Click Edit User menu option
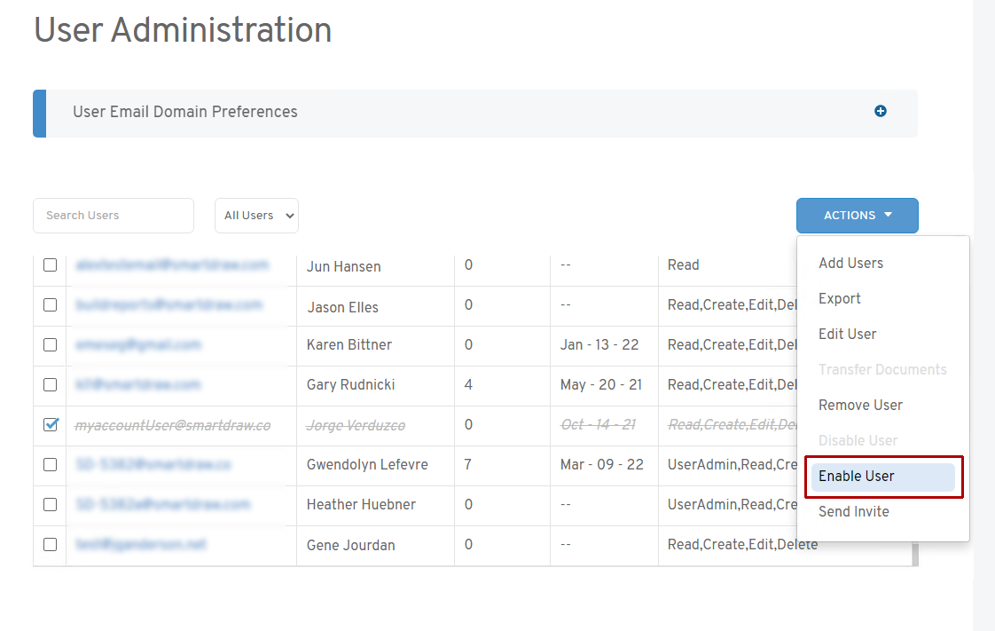The image size is (995, 631). (847, 334)
